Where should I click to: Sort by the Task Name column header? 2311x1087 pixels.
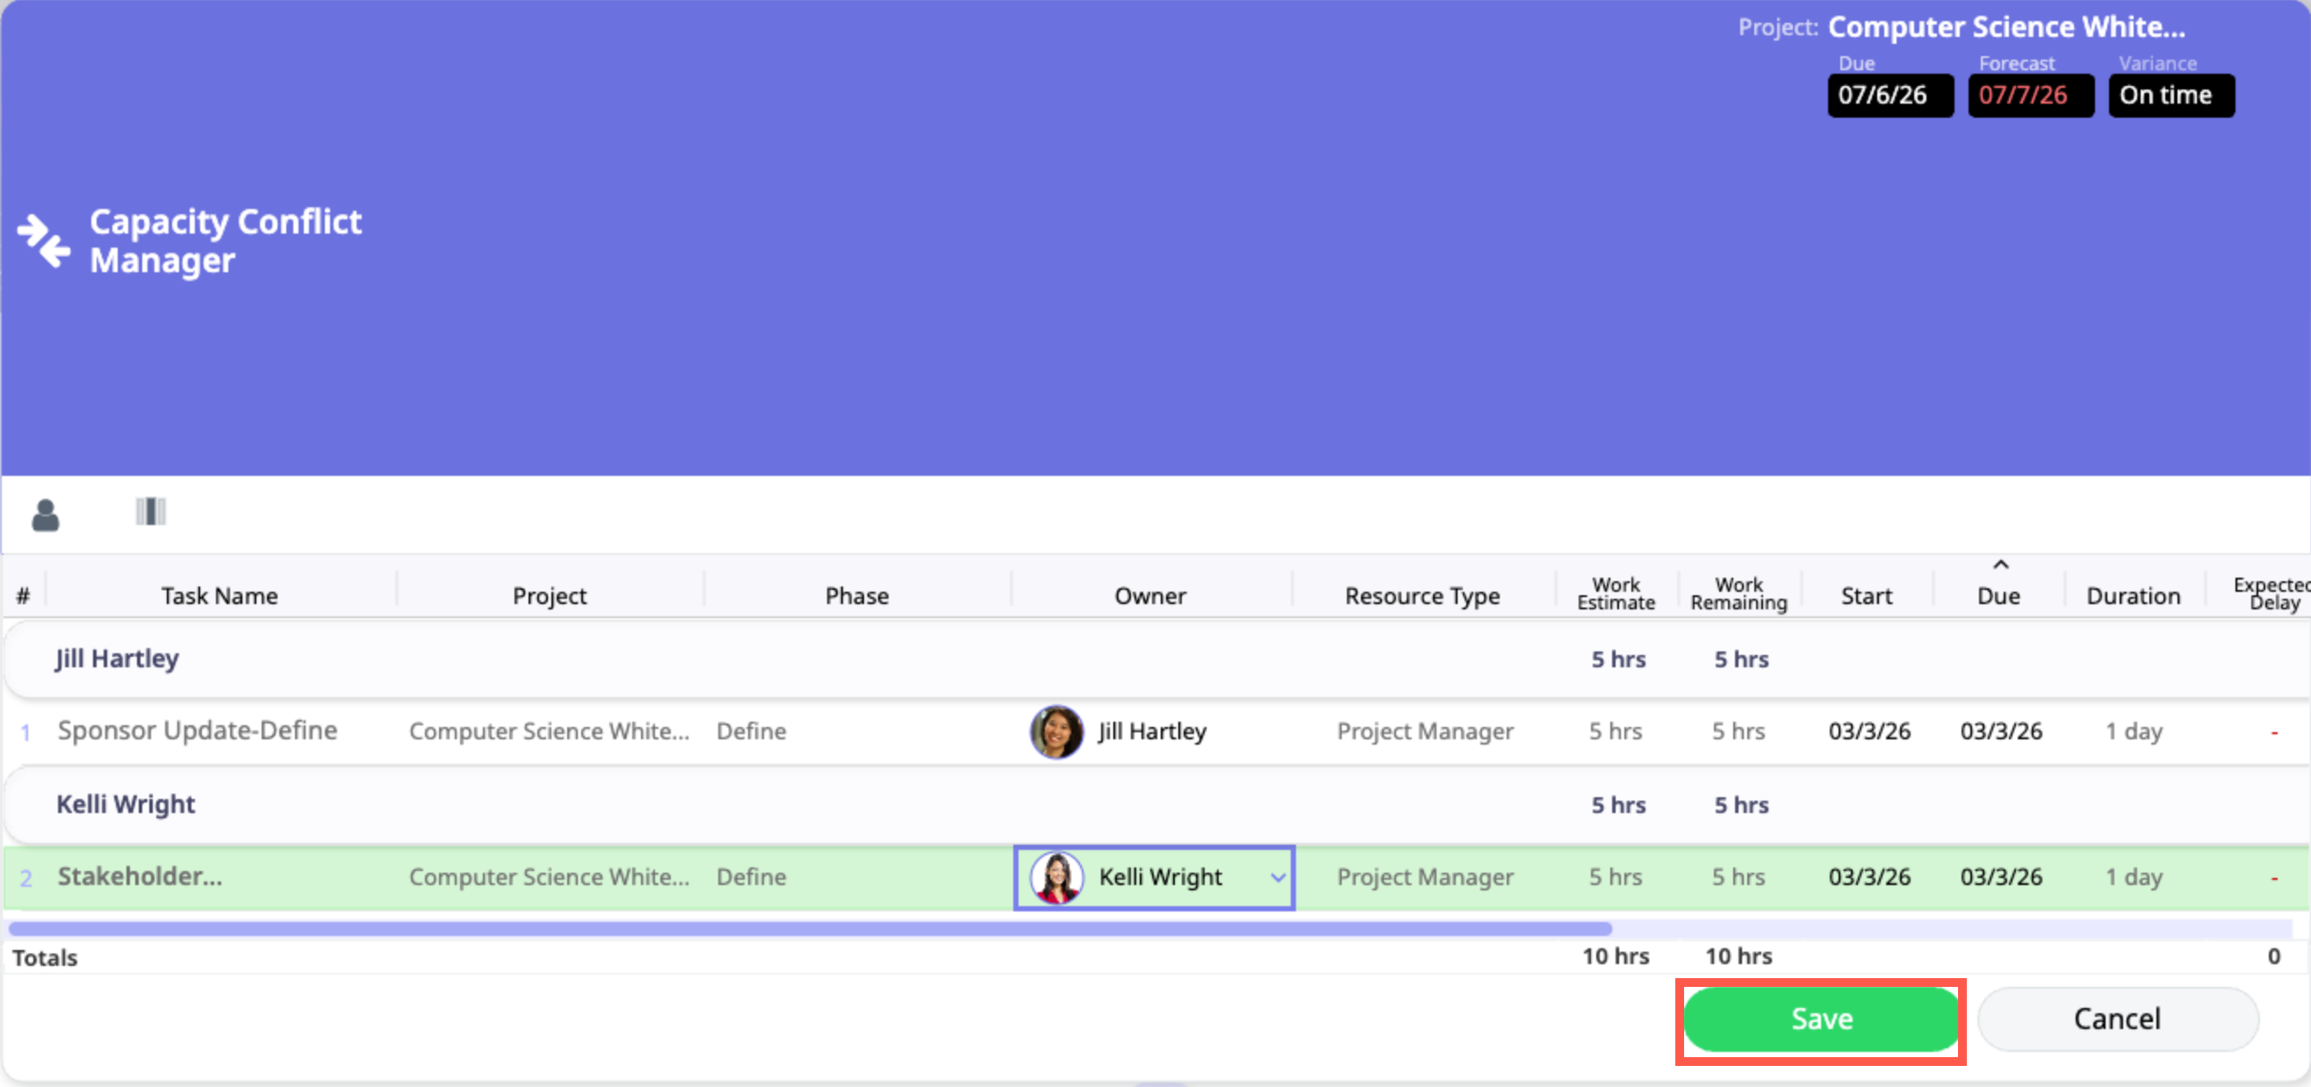click(219, 595)
